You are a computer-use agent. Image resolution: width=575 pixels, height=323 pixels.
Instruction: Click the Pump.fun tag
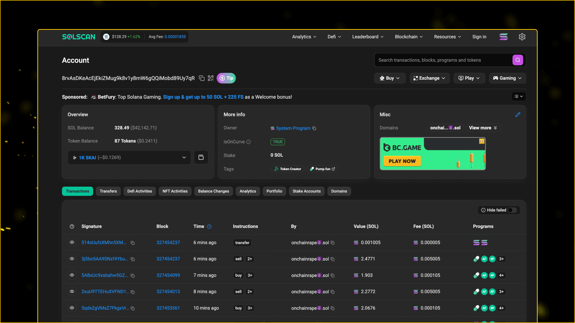click(322, 169)
